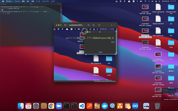Open Control Center in the menu bar

[156, 1]
